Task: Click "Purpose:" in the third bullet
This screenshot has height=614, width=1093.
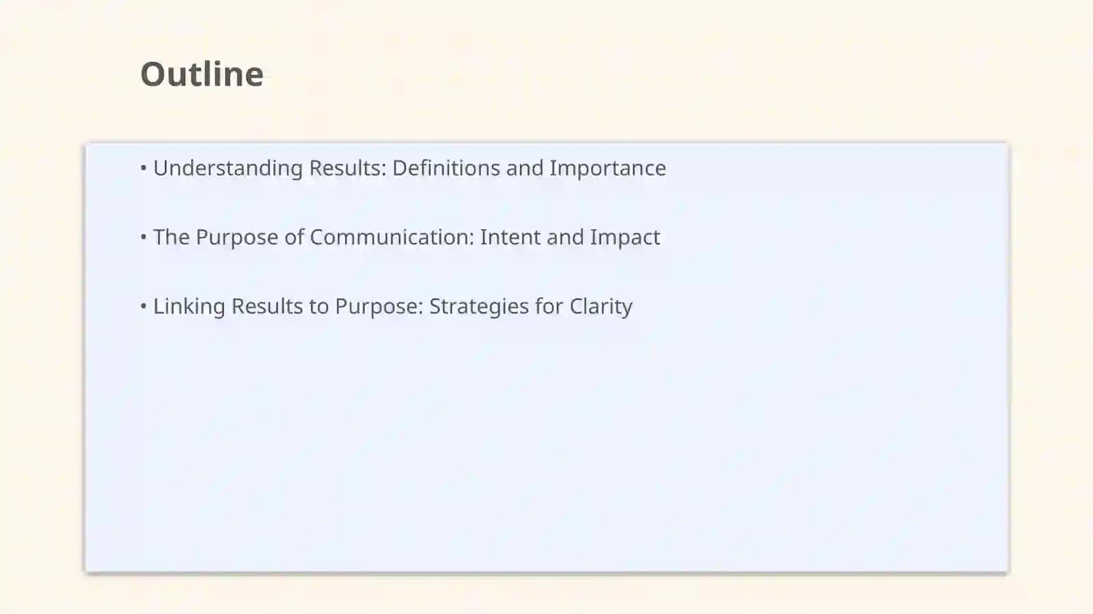Action: (378, 307)
